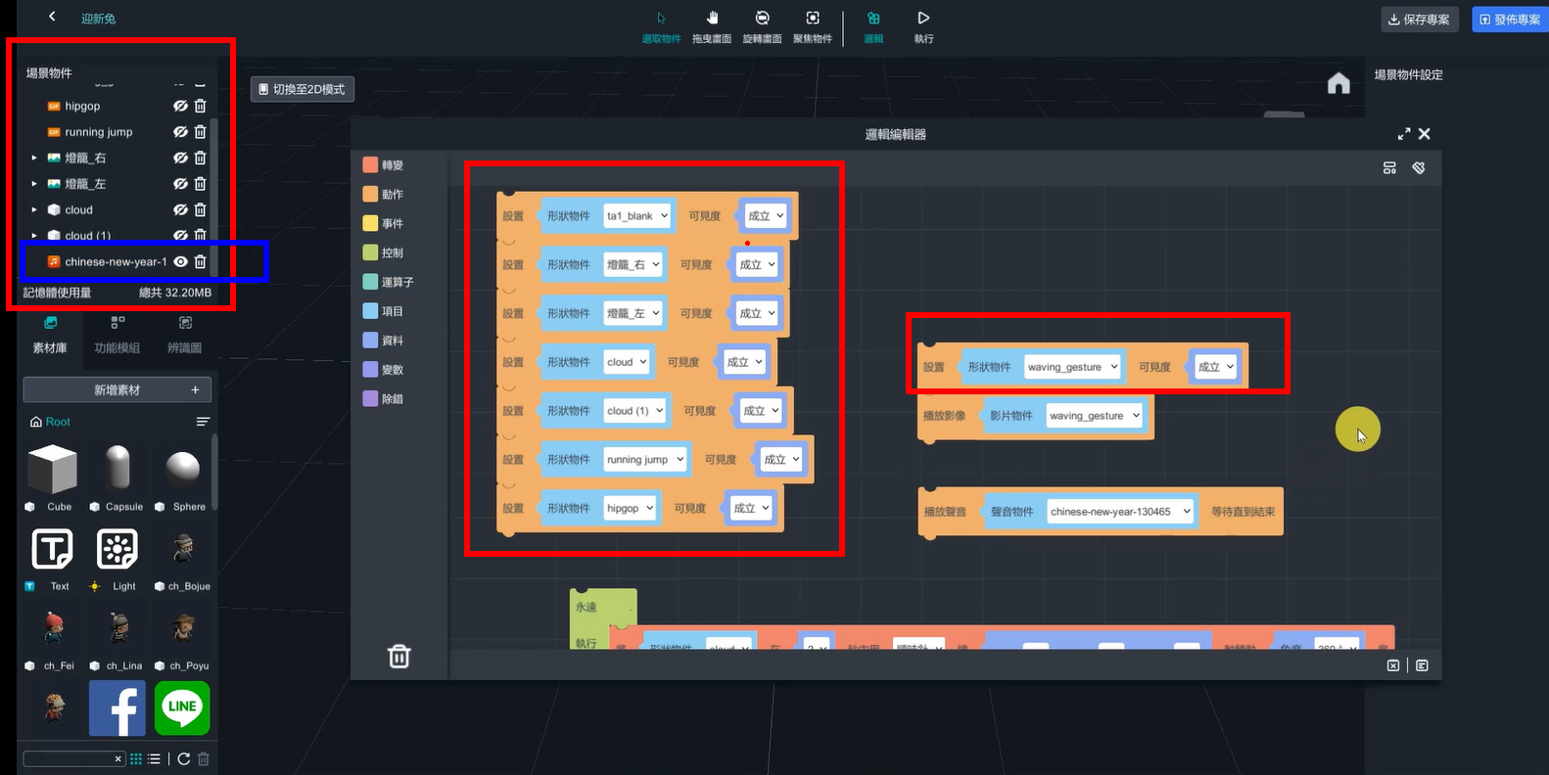Click the 新增素材 button
1549x775 pixels.
pos(117,389)
